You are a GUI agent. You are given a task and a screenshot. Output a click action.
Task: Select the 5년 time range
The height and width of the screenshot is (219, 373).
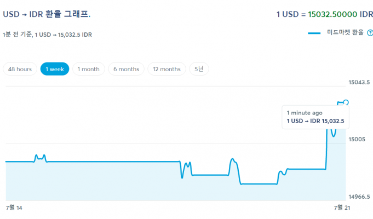(x=199, y=69)
